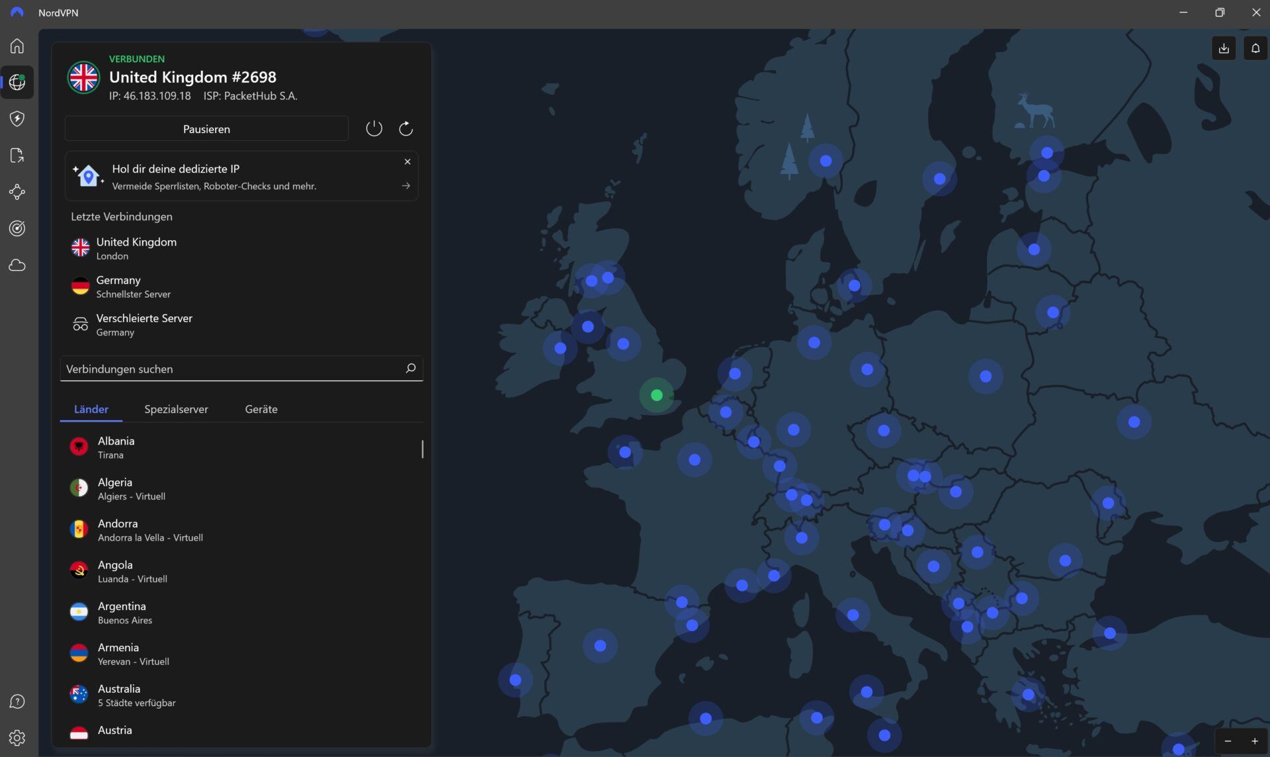1270x757 pixels.
Task: Maximize or restore NordVPN window
Action: pos(1220,13)
